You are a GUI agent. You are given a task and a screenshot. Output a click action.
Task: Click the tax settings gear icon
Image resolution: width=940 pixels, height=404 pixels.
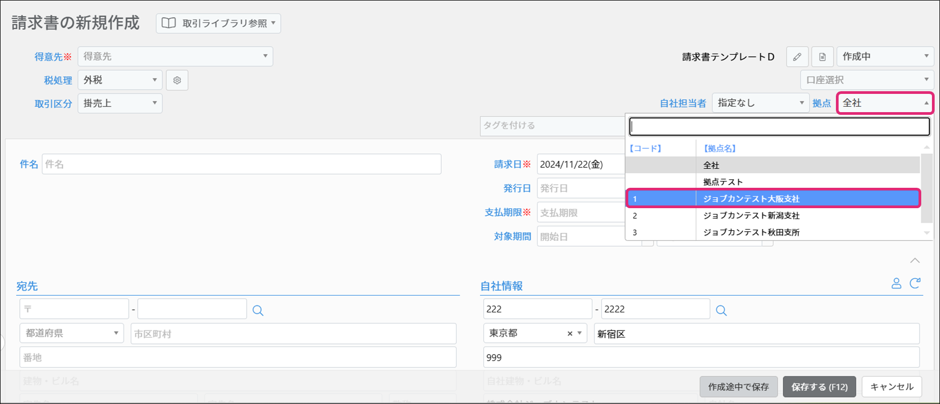pos(177,80)
